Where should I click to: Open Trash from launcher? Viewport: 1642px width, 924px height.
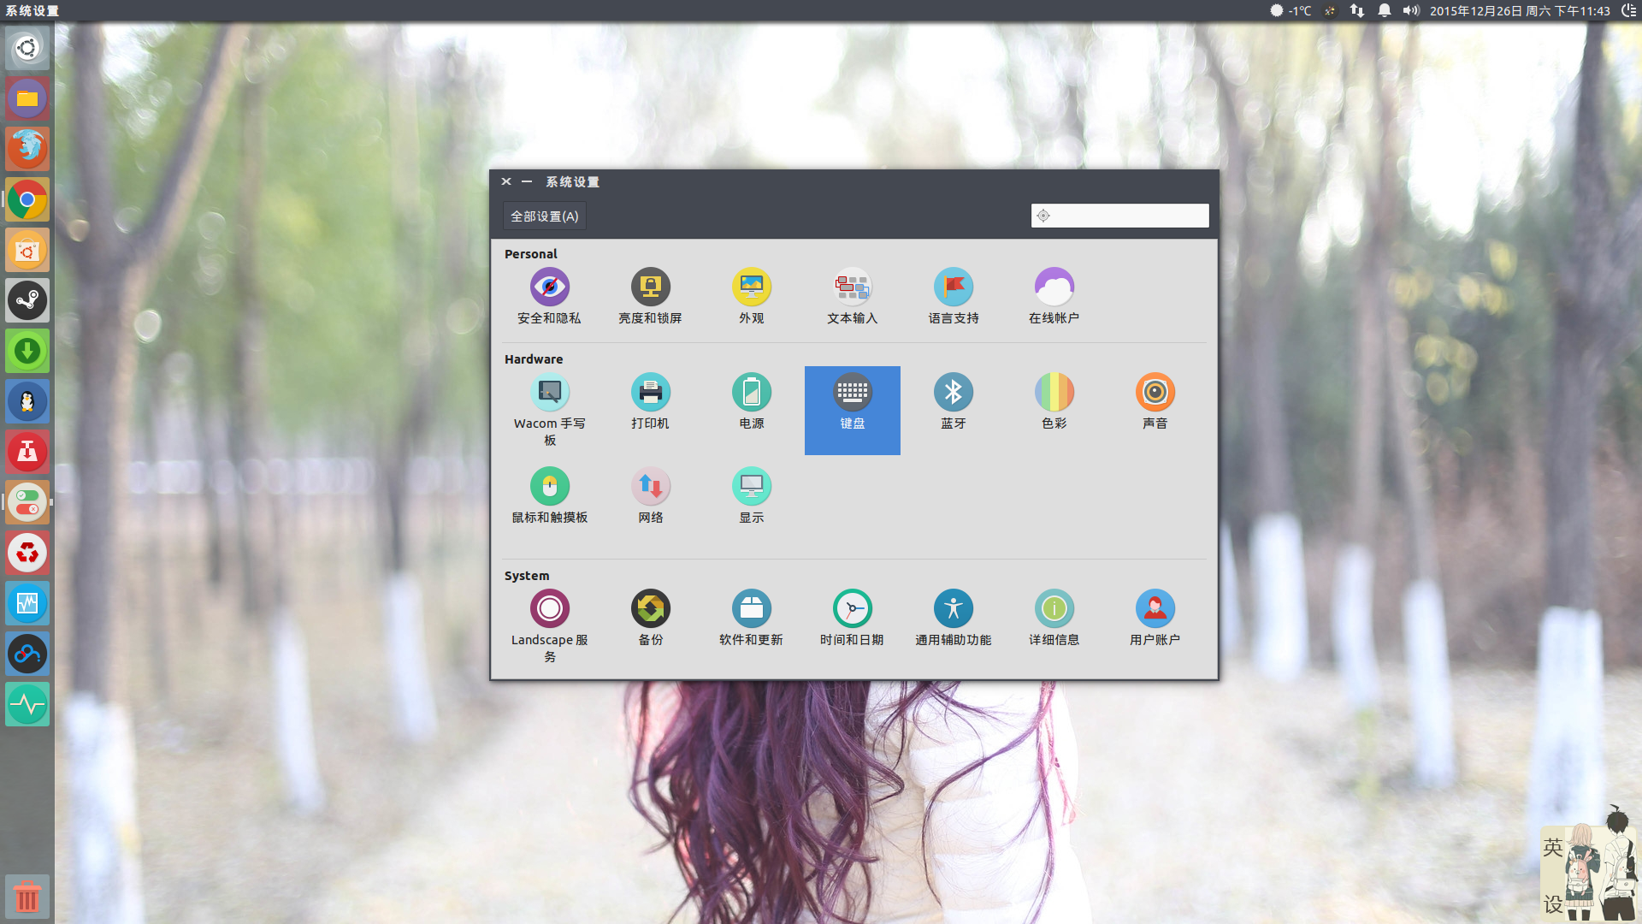tap(27, 897)
